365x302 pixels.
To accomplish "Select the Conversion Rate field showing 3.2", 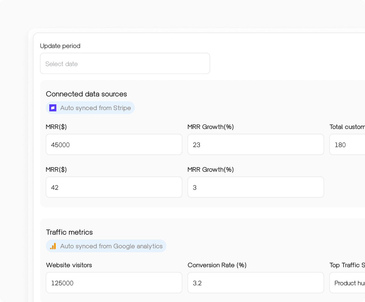I will (x=255, y=283).
